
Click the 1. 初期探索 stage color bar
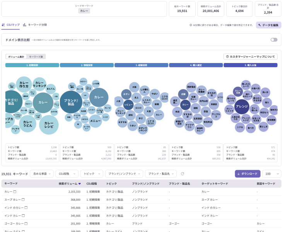coord(32,65)
